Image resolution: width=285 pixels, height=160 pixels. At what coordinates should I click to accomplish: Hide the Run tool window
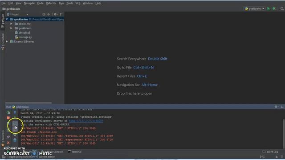[282, 107]
